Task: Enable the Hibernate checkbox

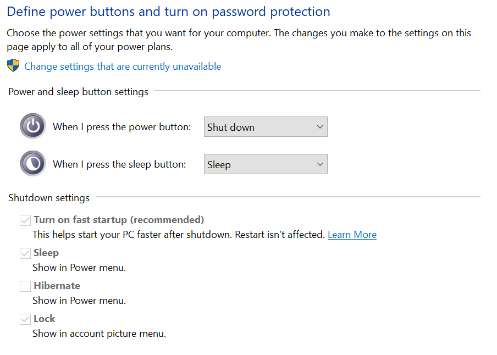Action: pyautogui.click(x=25, y=286)
